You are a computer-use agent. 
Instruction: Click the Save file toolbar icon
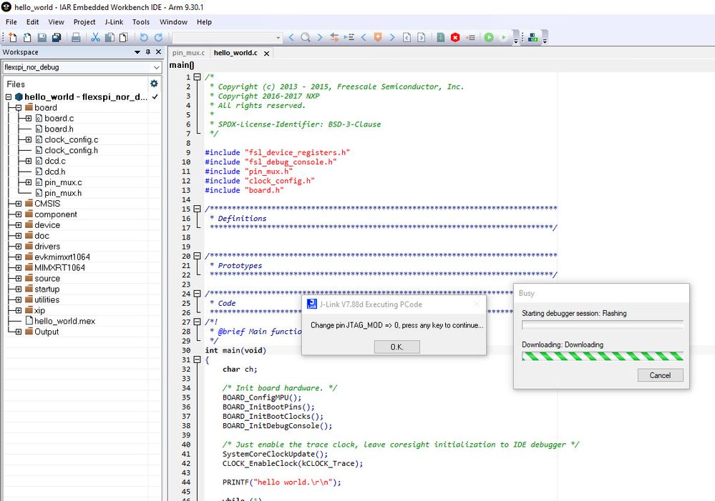point(42,37)
